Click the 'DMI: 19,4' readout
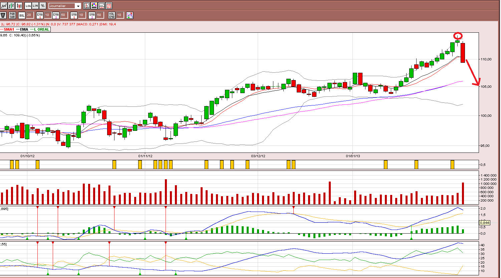 coord(108,24)
